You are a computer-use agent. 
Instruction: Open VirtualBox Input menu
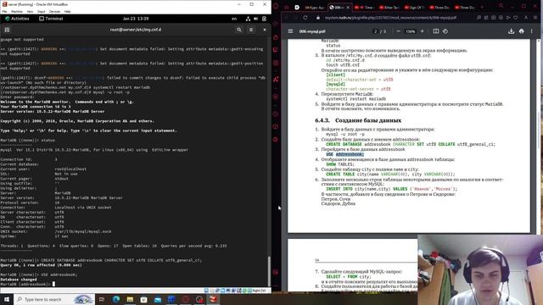(42, 11)
